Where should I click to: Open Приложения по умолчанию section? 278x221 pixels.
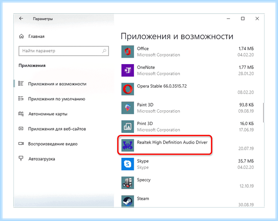pos(57,99)
